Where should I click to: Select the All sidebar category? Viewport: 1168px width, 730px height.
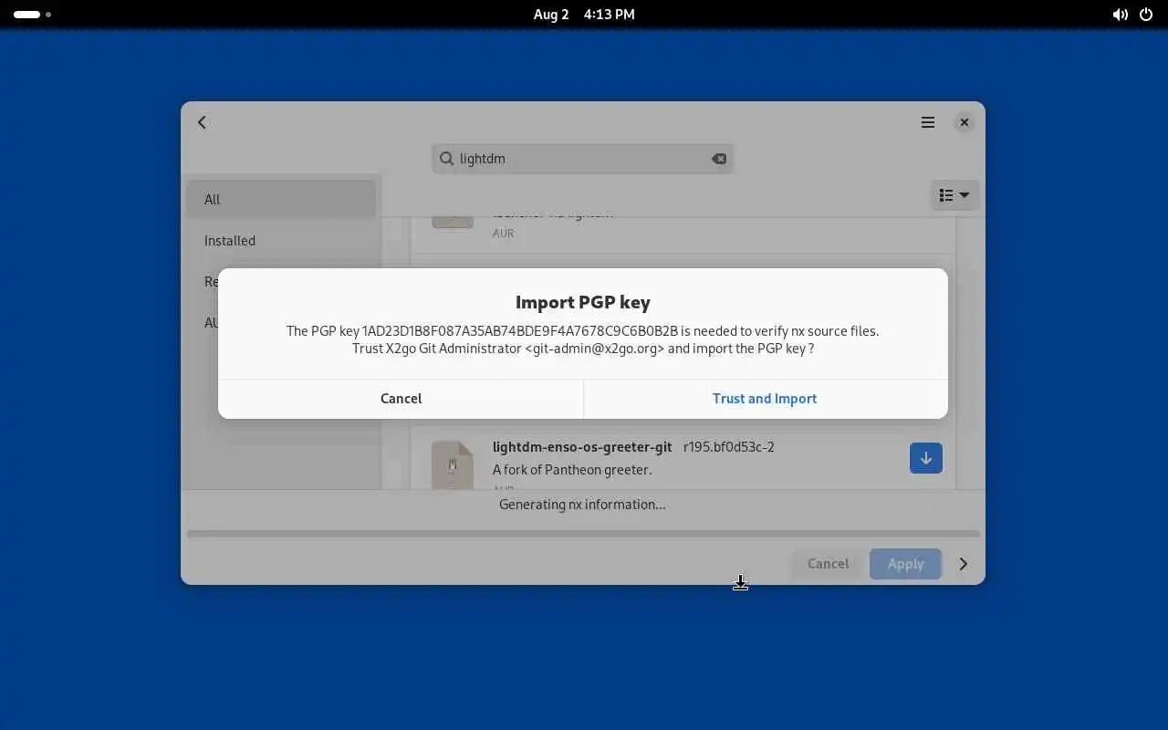point(281,199)
